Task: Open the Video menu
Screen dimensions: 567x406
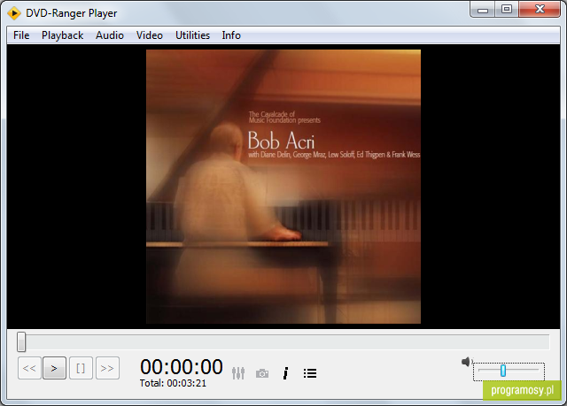Action: (x=150, y=35)
